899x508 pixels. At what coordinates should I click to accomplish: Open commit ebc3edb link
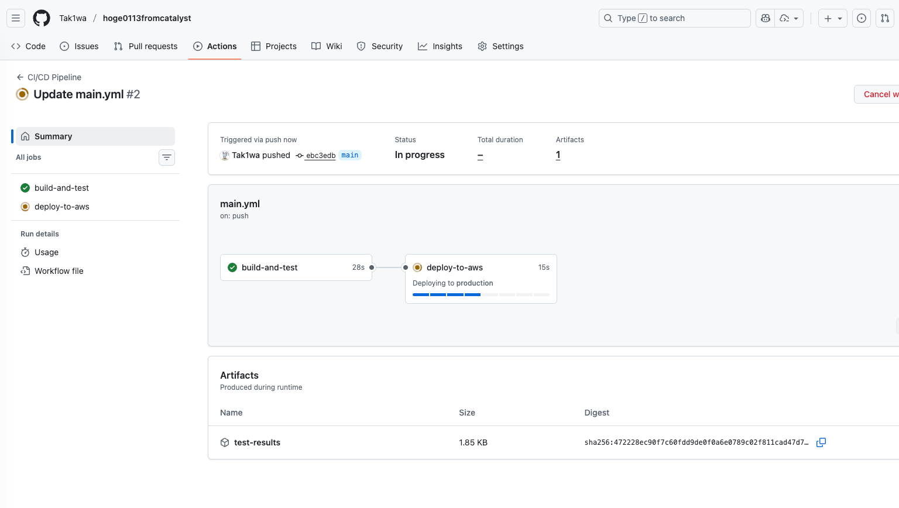pos(320,156)
